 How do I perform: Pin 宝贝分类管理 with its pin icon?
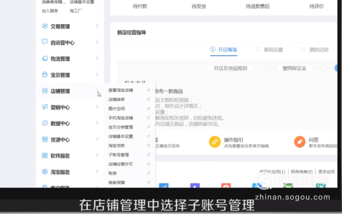tap(148, 127)
